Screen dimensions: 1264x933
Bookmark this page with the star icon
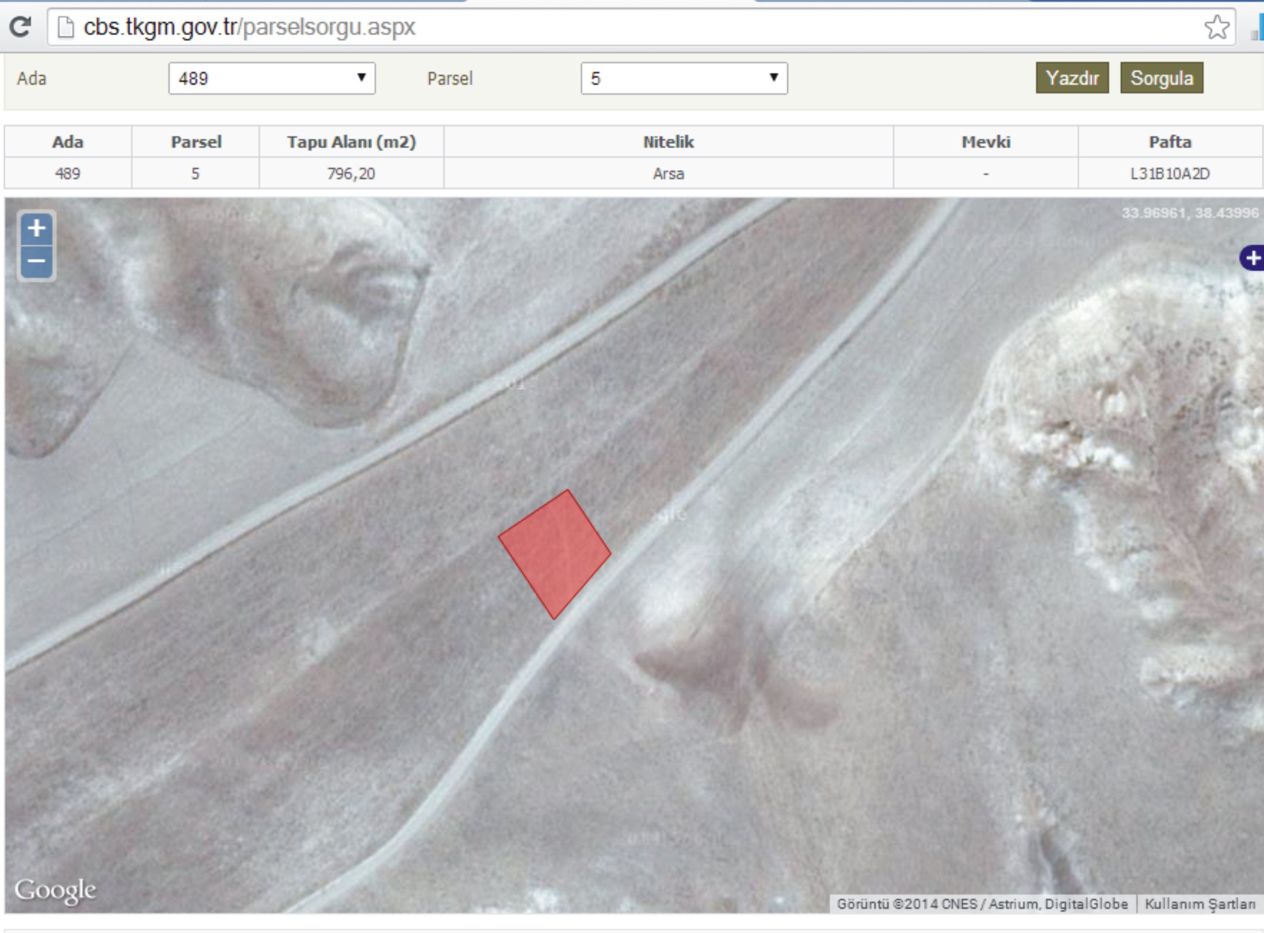1216,27
